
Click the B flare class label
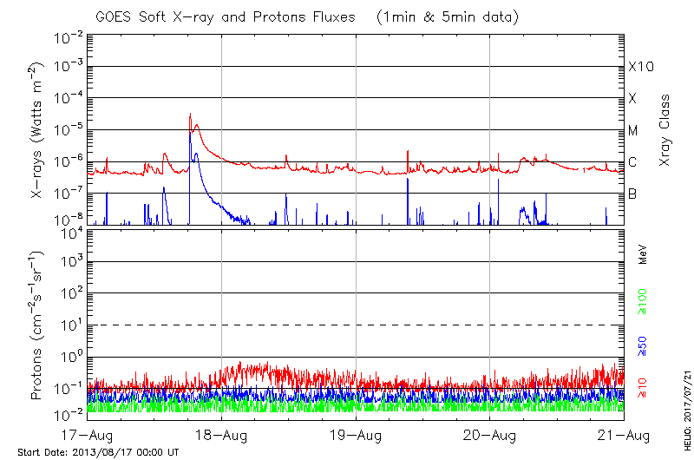(632, 194)
